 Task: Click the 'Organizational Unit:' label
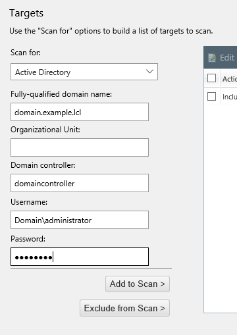click(x=45, y=130)
